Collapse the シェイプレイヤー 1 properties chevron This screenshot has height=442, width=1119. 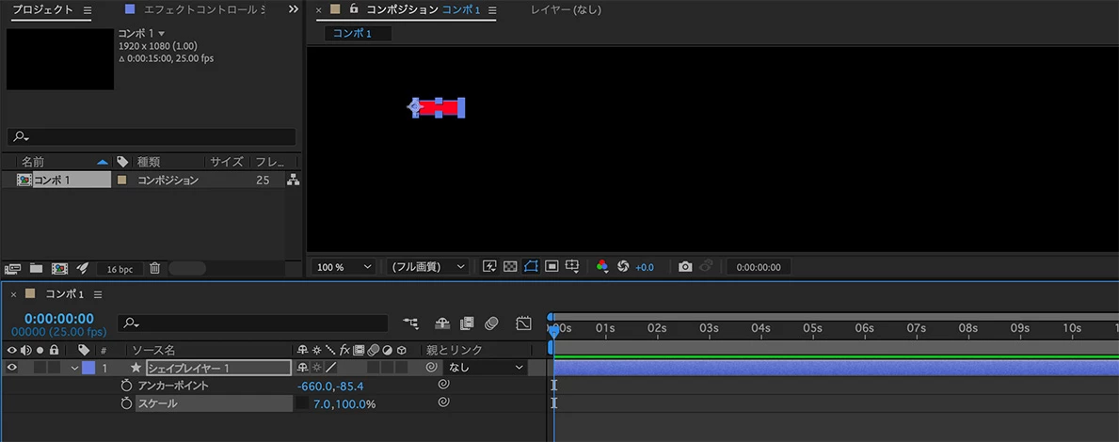(x=74, y=369)
